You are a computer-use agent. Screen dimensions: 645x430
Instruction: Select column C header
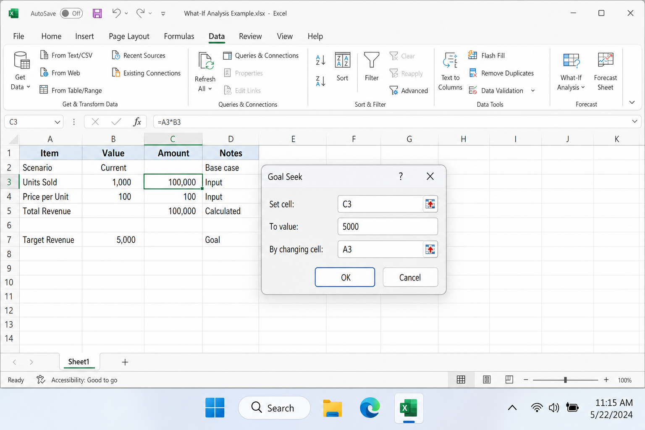point(173,139)
